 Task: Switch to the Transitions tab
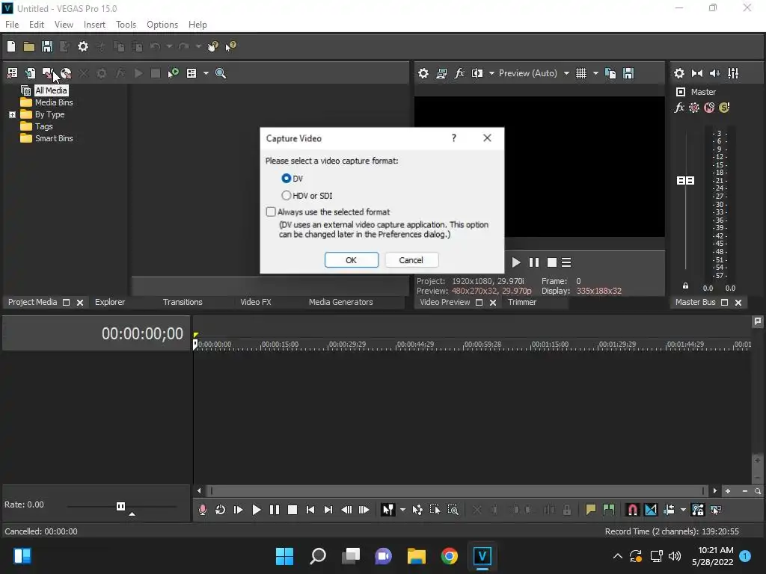click(183, 302)
